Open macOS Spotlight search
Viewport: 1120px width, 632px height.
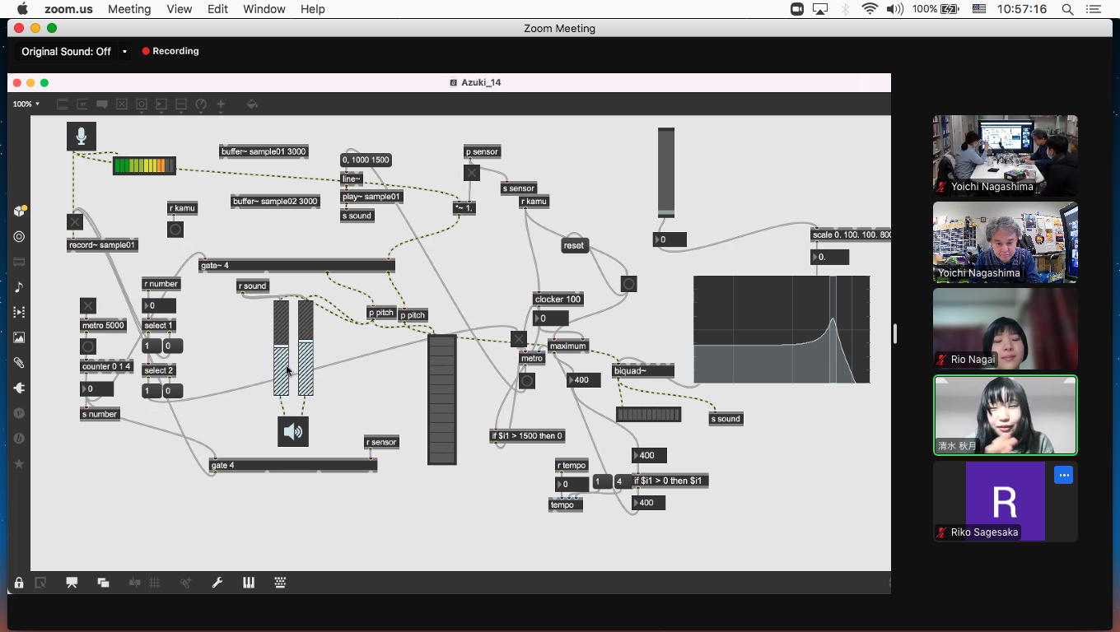coord(1067,9)
